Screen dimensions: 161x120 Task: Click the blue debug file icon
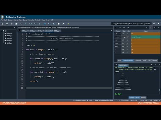pos(45,24)
